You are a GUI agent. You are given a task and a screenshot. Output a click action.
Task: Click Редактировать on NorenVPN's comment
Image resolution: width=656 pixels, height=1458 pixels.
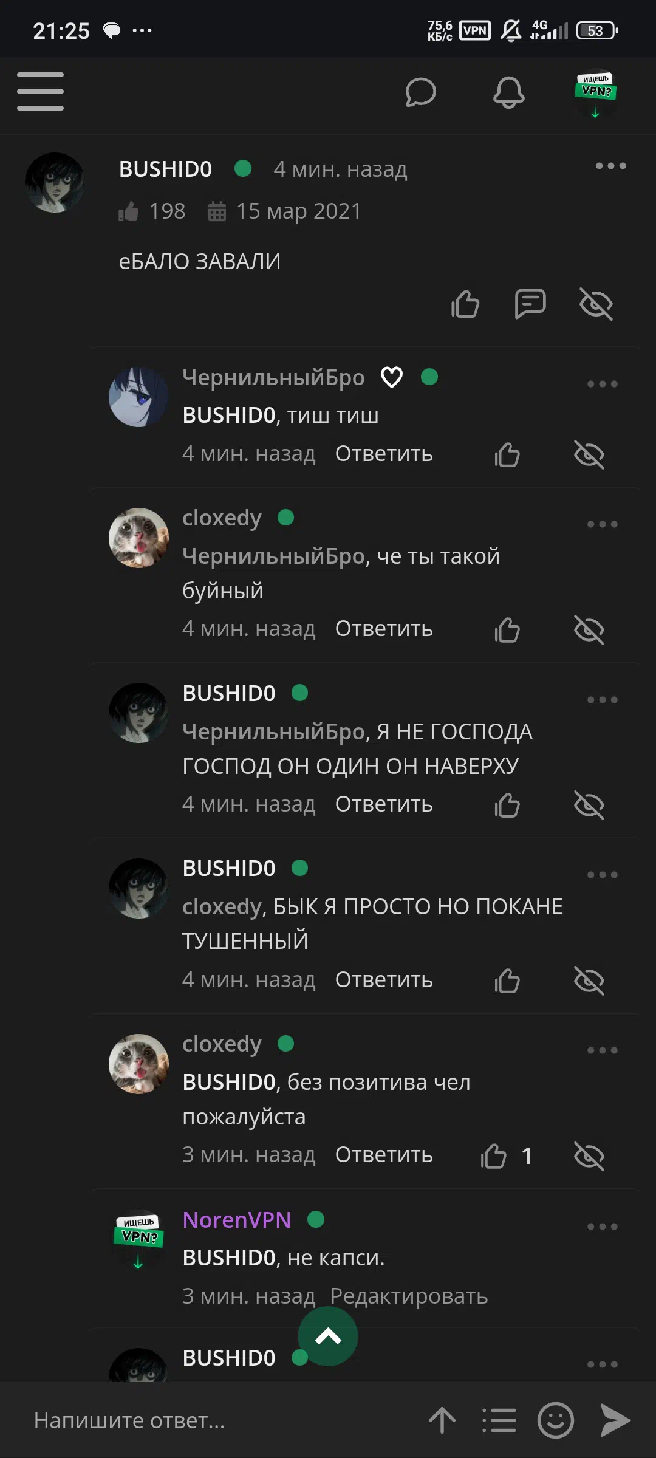pyautogui.click(x=409, y=1296)
